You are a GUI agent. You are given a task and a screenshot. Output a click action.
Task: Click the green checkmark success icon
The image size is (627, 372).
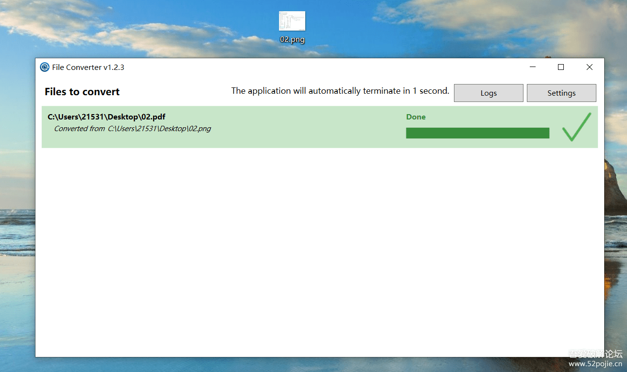tap(576, 127)
